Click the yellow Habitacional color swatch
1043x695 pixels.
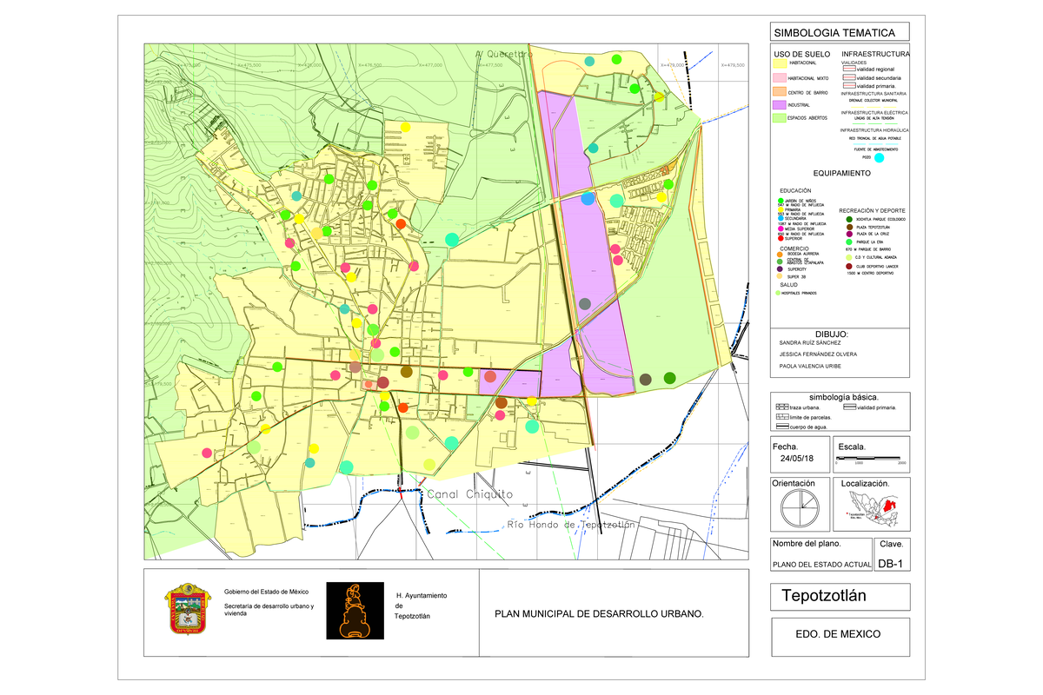(780, 63)
